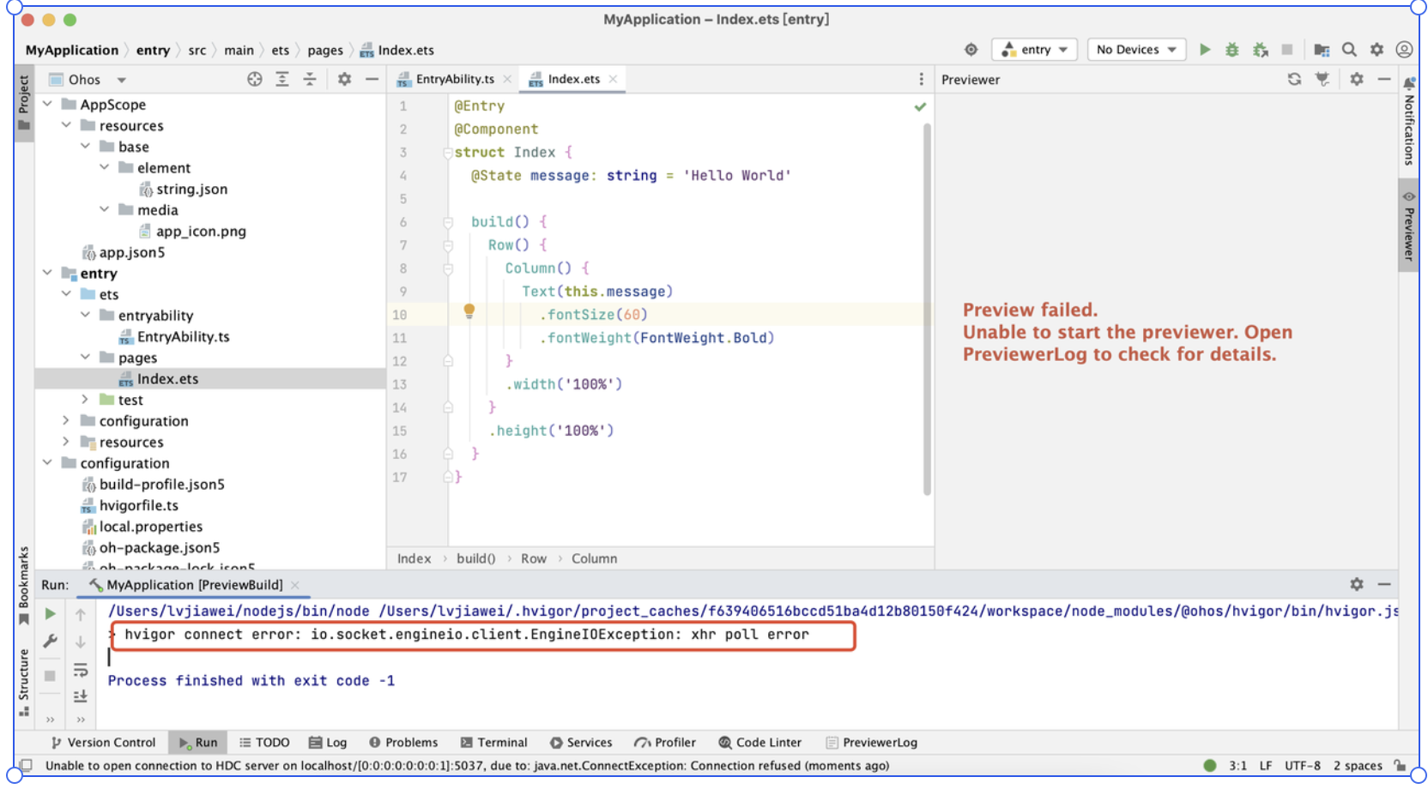1428x789 pixels.
Task: Toggle Bookmarks tool window
Action: [x=24, y=584]
